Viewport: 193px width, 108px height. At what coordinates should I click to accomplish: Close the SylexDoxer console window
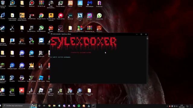146,34
